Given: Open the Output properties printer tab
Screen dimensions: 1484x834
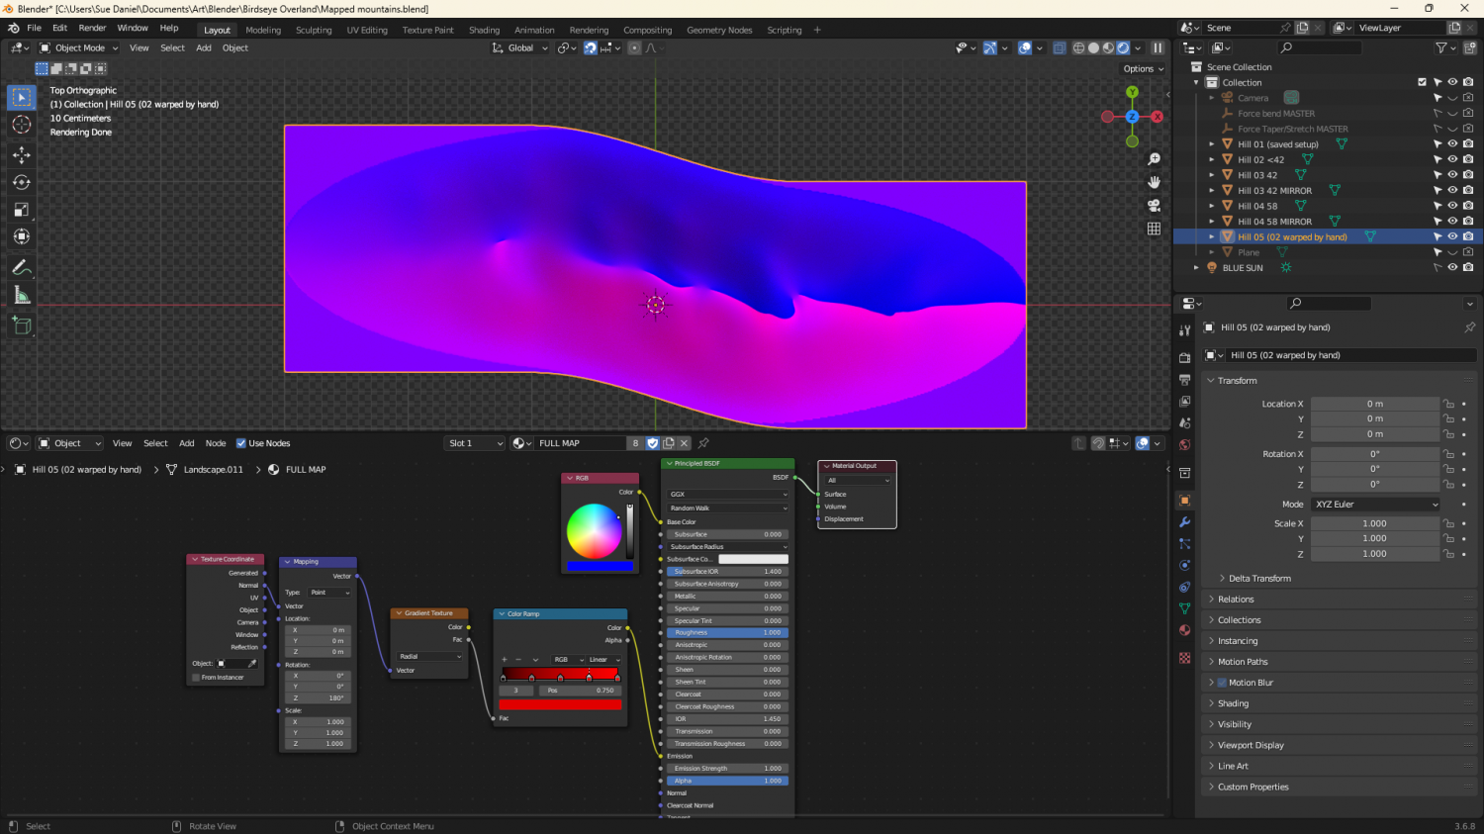Looking at the screenshot, I should [1185, 380].
